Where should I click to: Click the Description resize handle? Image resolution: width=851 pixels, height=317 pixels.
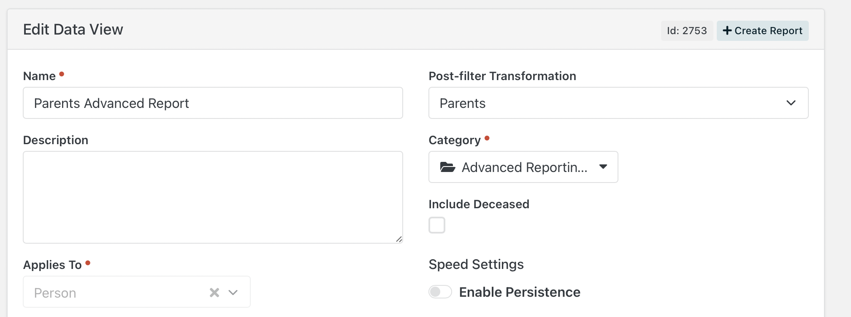(399, 239)
